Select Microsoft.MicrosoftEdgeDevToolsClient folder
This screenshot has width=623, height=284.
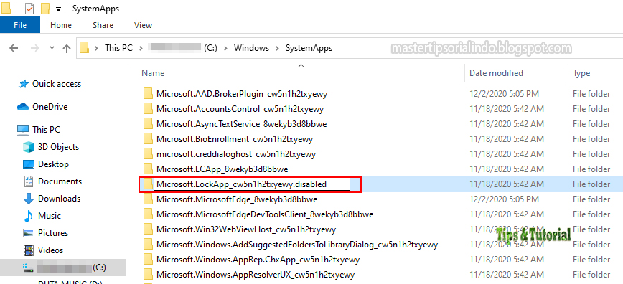(x=265, y=214)
